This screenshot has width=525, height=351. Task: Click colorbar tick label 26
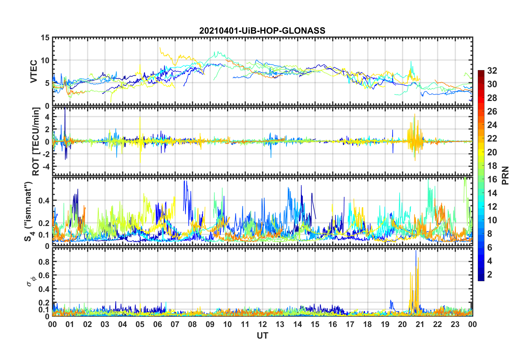[x=492, y=111]
